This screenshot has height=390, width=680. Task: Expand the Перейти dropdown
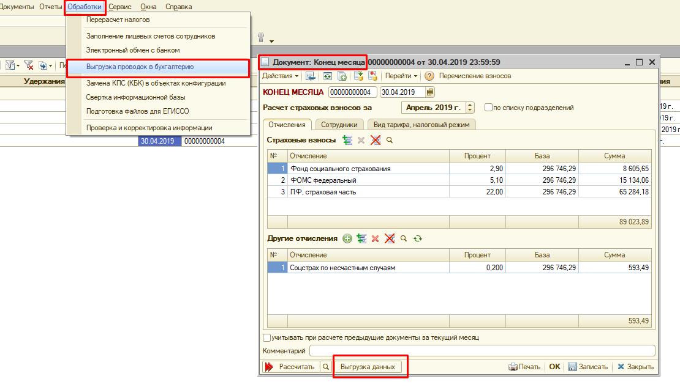tap(401, 76)
